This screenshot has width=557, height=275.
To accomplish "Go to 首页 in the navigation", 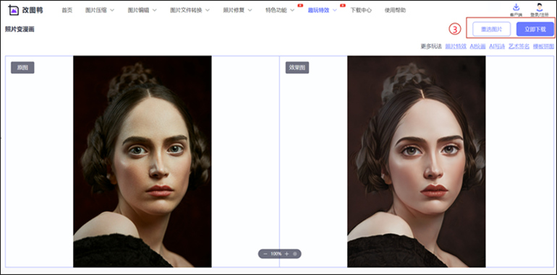I will (67, 10).
